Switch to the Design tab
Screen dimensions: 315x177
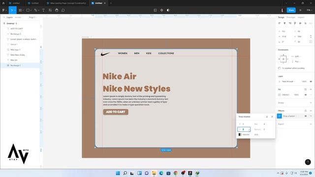[x=281, y=18]
